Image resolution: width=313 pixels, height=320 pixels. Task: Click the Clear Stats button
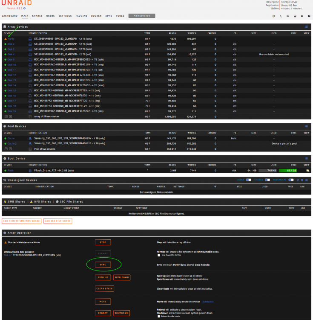[104, 289]
